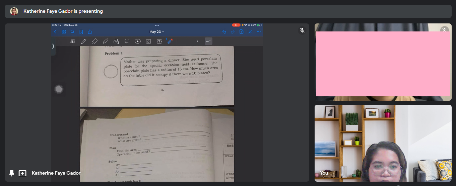
Task: Select the Laser pointer tool
Action: (170, 41)
